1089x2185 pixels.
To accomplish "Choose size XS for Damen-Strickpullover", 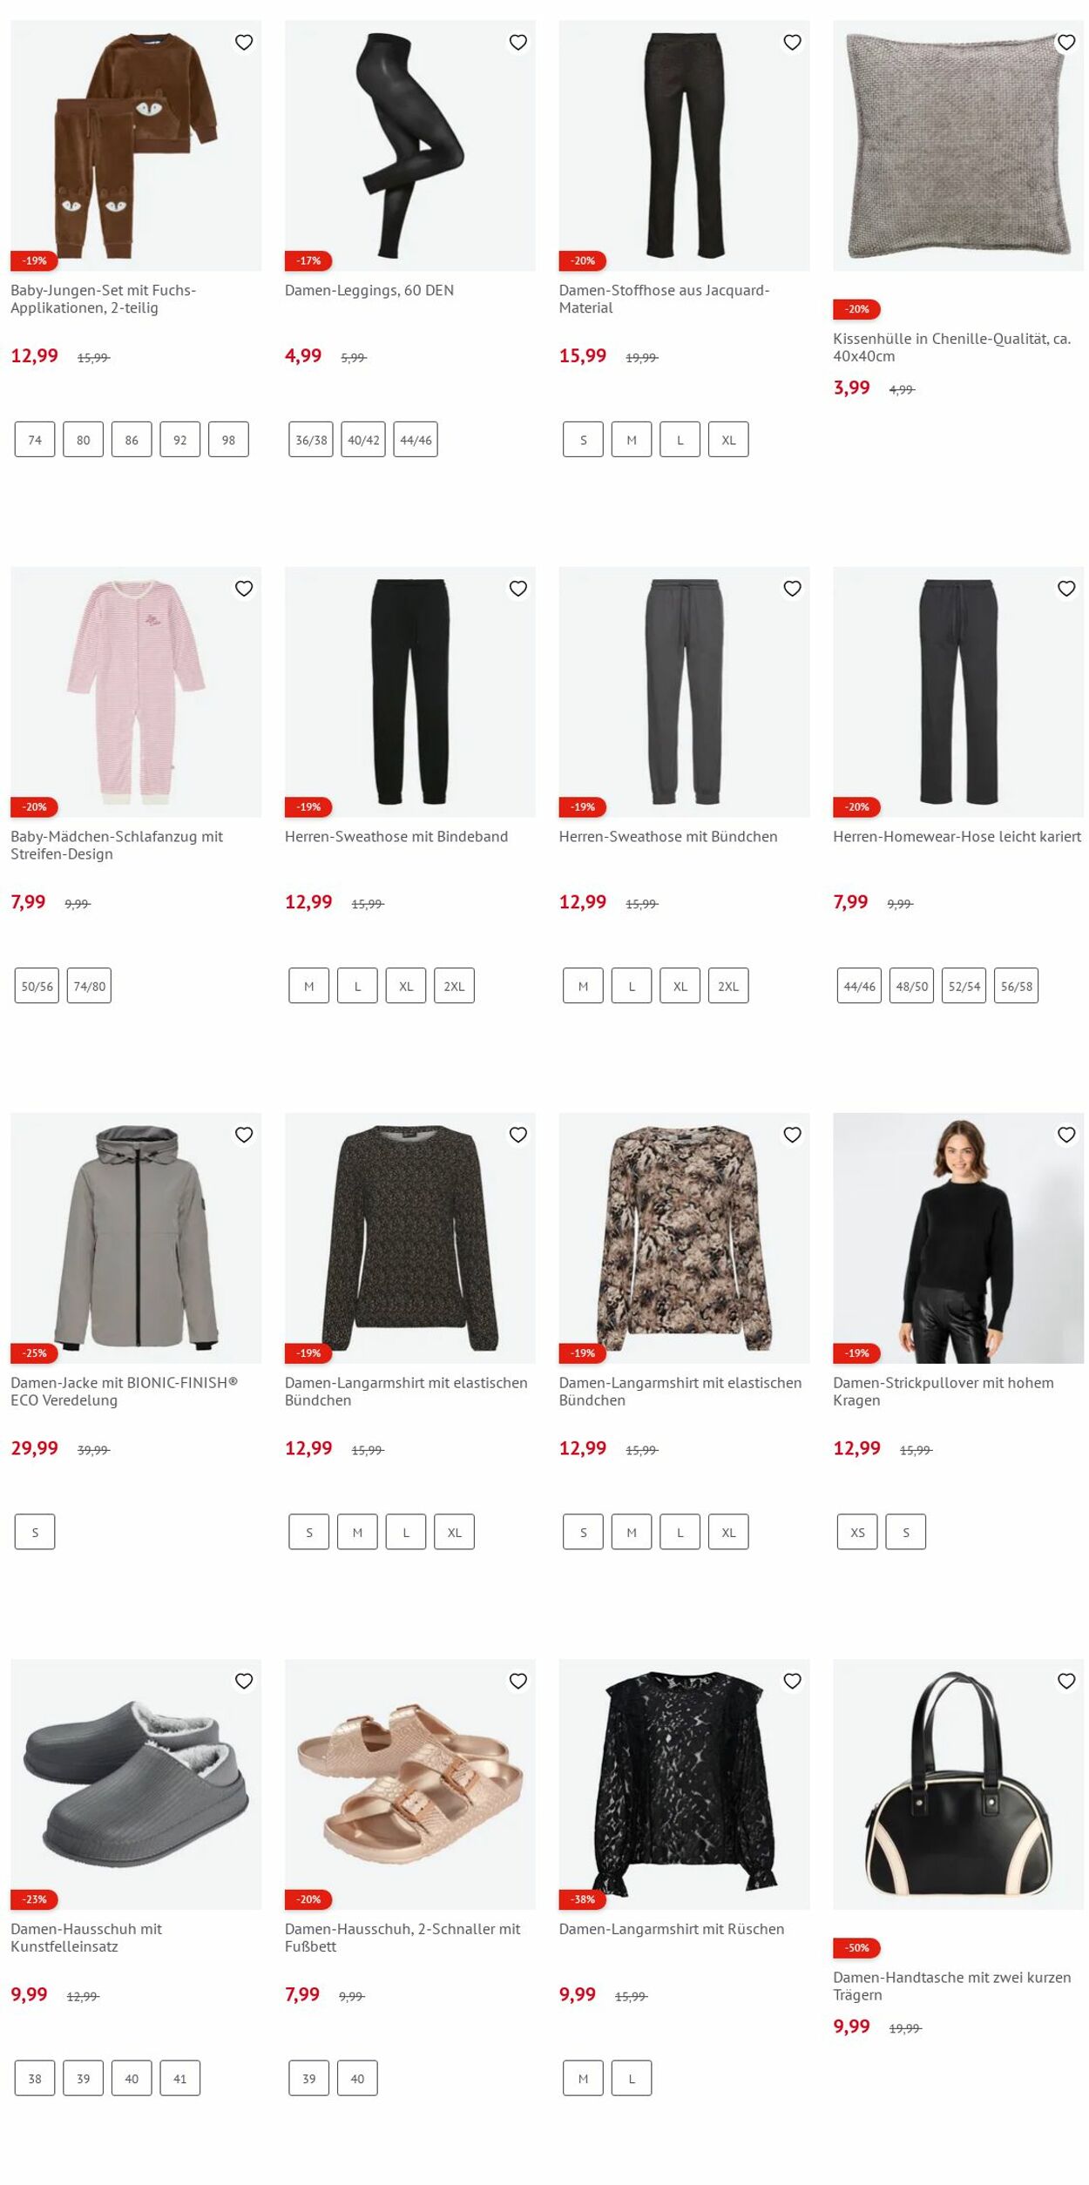I will [x=857, y=1532].
